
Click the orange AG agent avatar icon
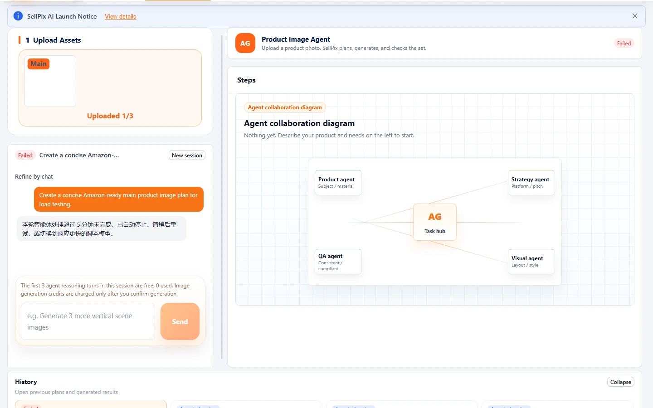pyautogui.click(x=245, y=43)
